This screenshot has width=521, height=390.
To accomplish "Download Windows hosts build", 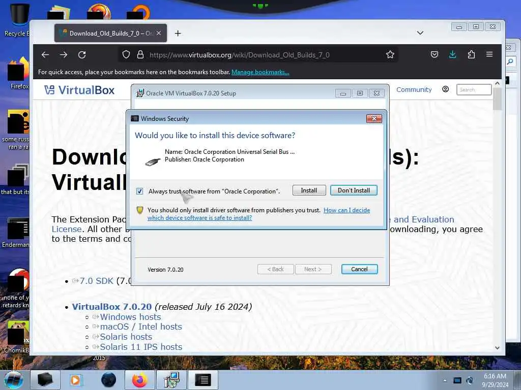I will coord(130,317).
